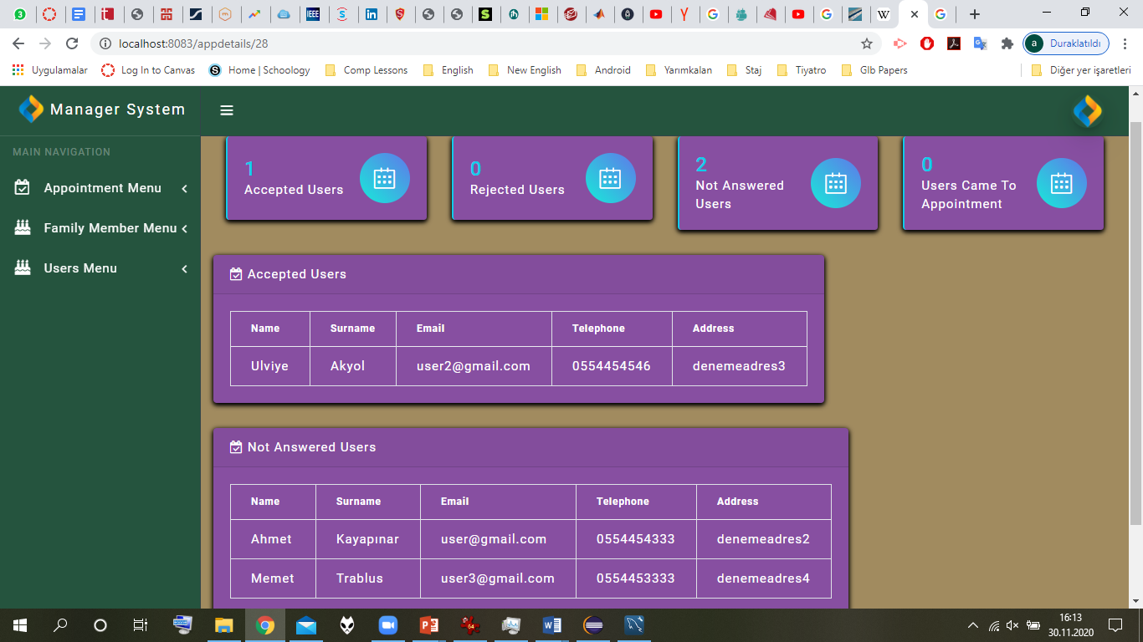Click the Family Member Menu cake icon
Image resolution: width=1143 pixels, height=642 pixels.
23,228
